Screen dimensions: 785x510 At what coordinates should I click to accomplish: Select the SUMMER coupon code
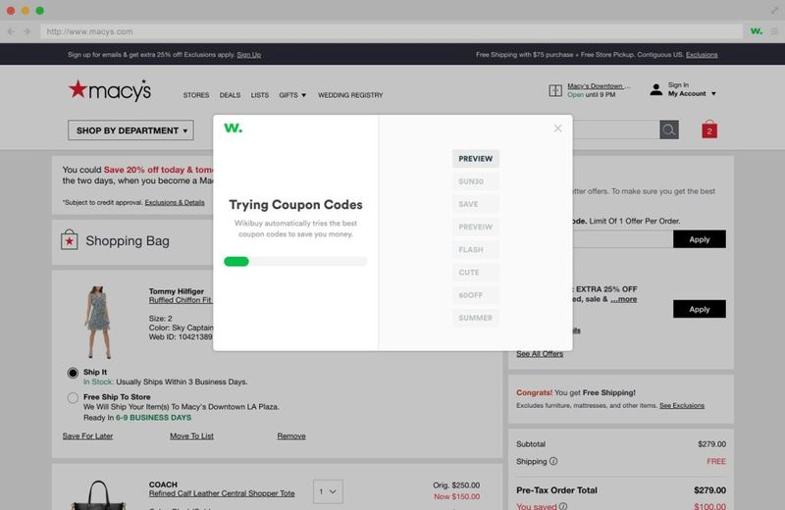476,318
